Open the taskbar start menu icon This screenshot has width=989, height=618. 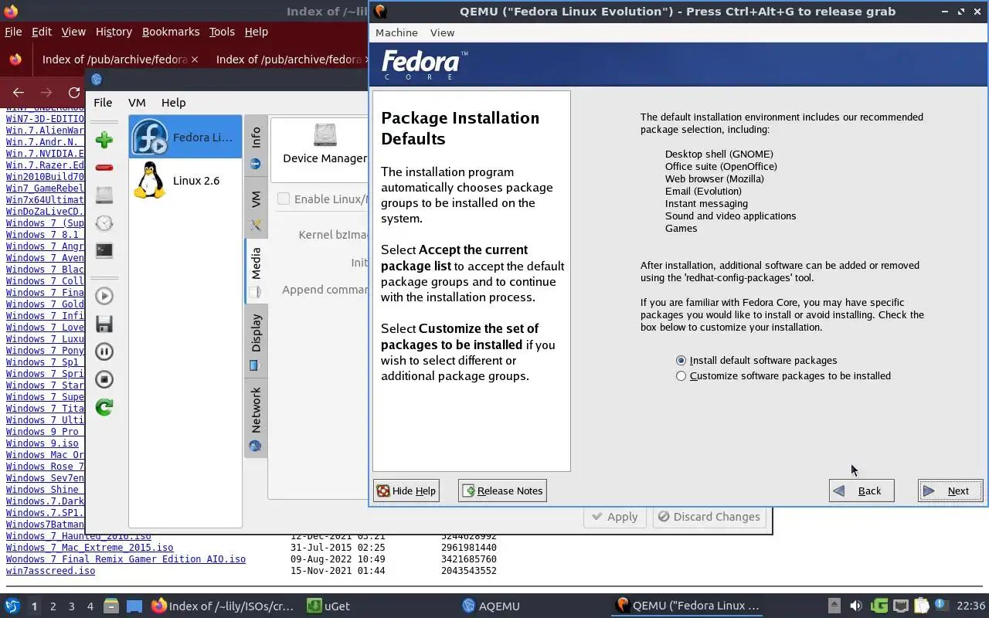pyautogui.click(x=12, y=606)
